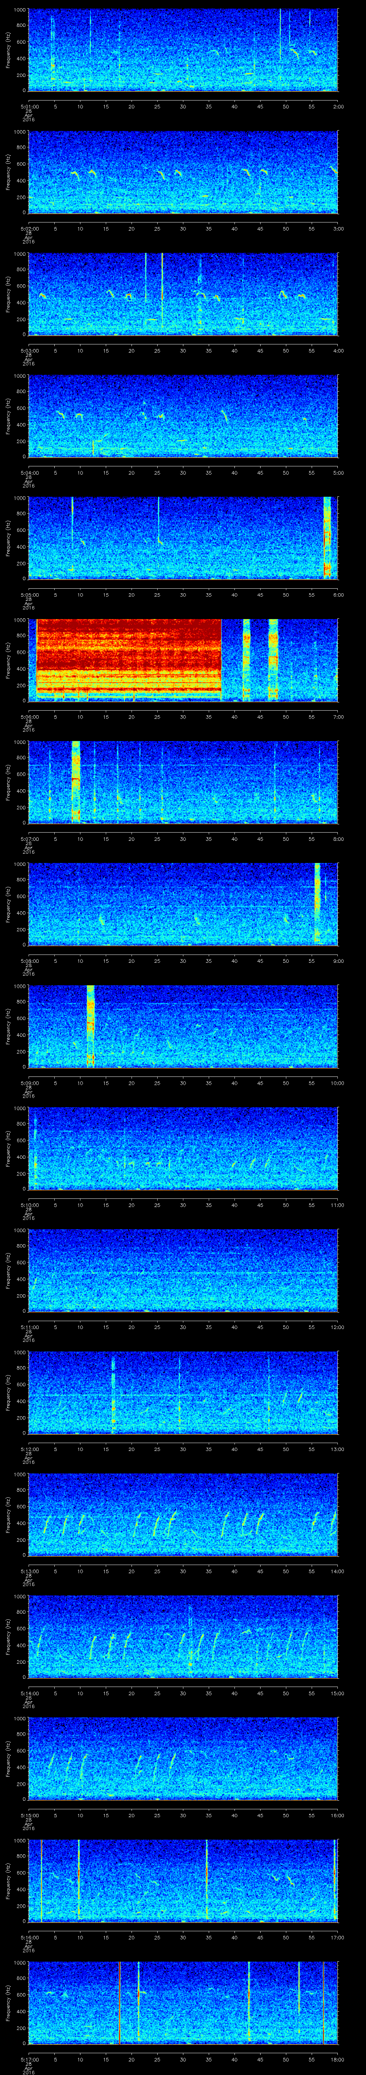Click the 12:00 end-of-row time label
366x2075 pixels.
(x=337, y=1327)
